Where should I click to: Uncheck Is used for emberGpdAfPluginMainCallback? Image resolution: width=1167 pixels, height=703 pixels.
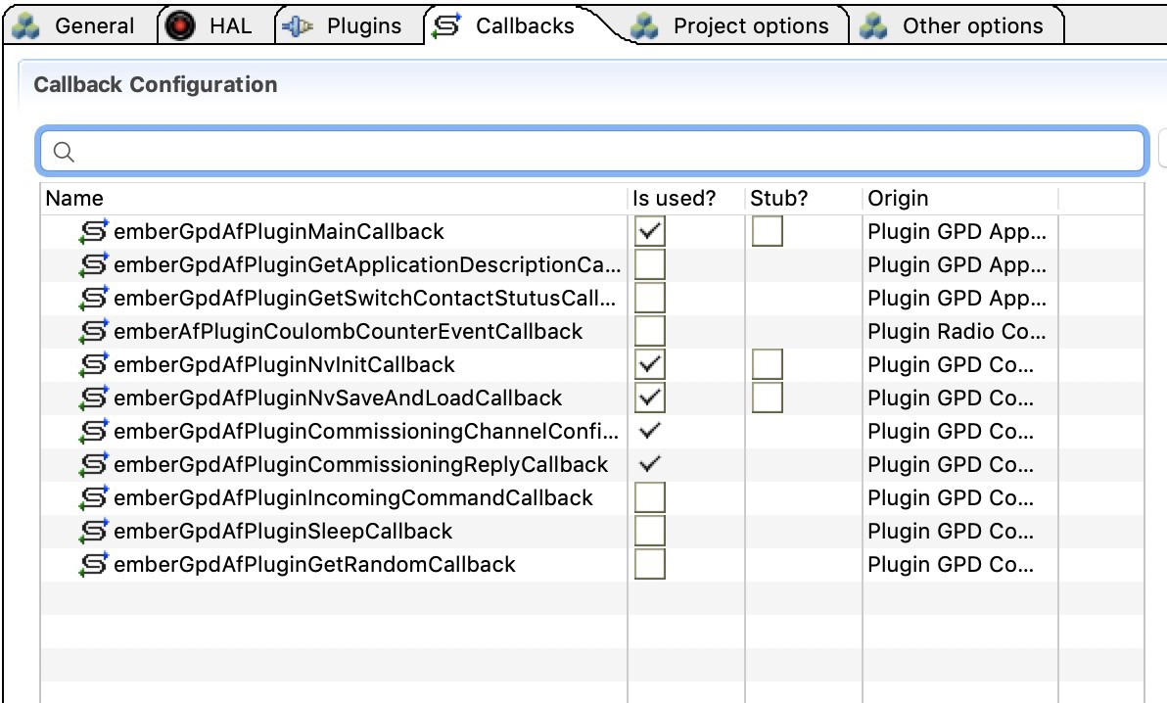click(x=650, y=230)
